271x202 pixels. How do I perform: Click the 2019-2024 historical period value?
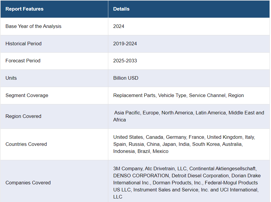(x=125, y=44)
